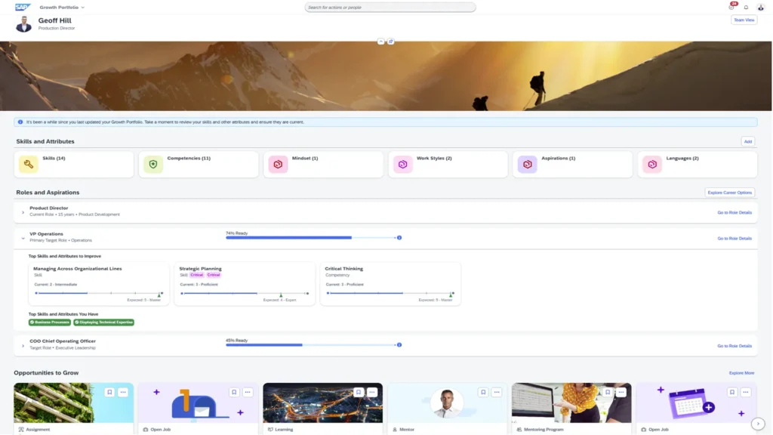Click the next arrow in Opportunities carousel
The width and height of the screenshot is (773, 435).
coord(759,424)
